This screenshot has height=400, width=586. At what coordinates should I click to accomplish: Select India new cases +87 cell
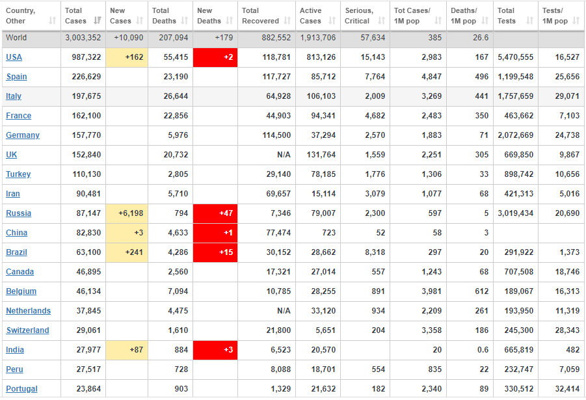127,350
